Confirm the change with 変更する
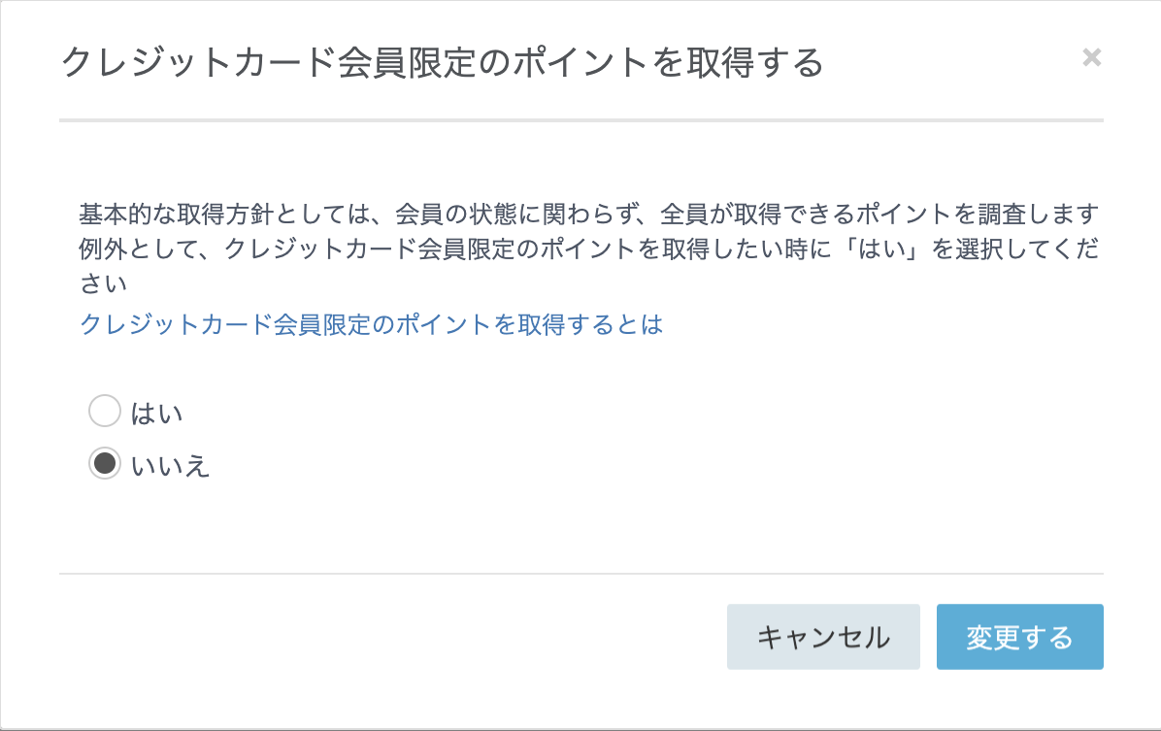This screenshot has width=1161, height=731. (1019, 636)
